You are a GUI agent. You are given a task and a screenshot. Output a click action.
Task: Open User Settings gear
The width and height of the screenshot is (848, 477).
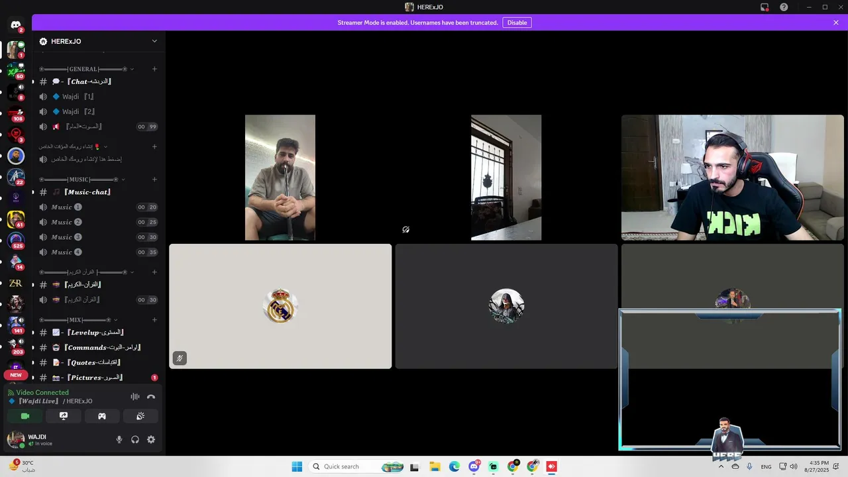(x=151, y=439)
